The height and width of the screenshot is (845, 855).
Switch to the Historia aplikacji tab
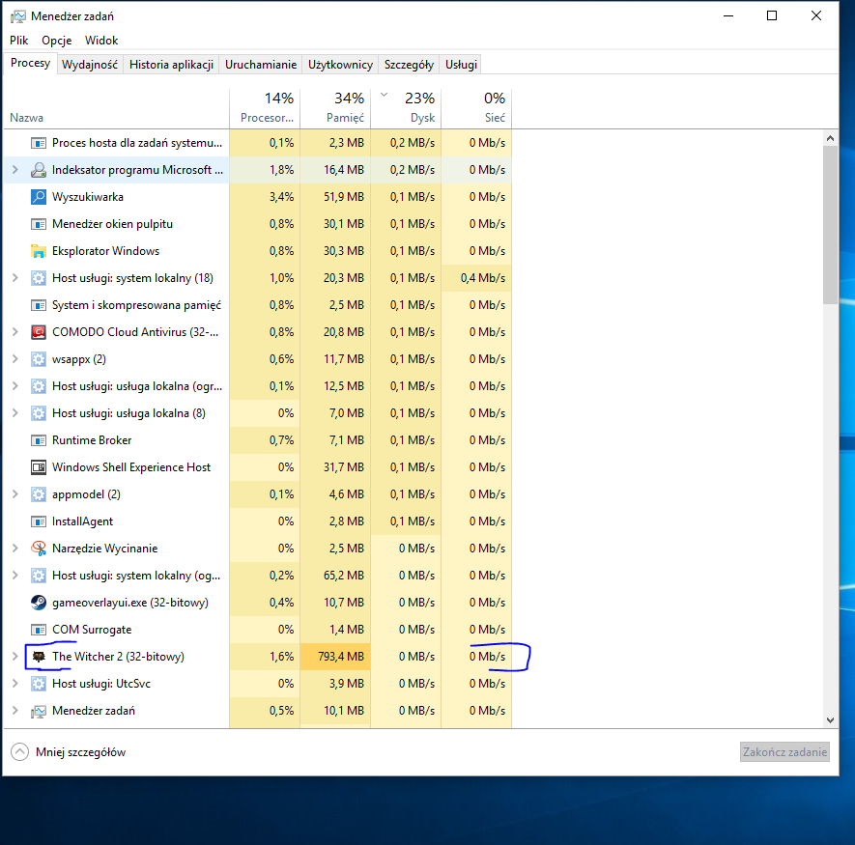pos(171,65)
